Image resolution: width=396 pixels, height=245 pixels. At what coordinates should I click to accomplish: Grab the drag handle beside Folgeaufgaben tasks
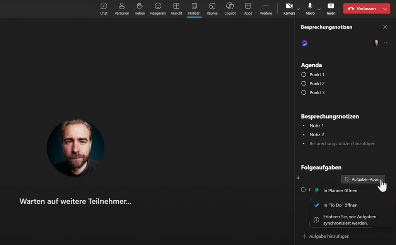pos(298,177)
